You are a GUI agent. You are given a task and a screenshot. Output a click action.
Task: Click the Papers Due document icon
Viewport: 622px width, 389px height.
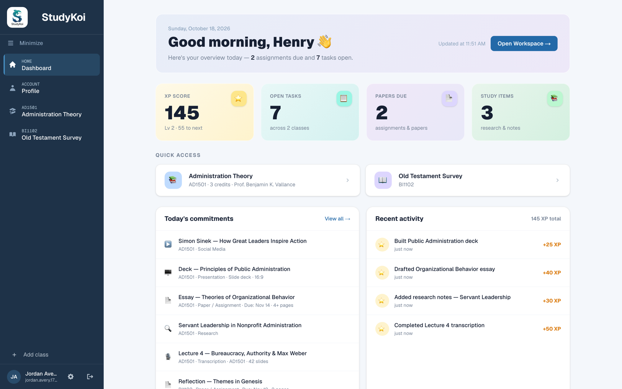coord(449,99)
